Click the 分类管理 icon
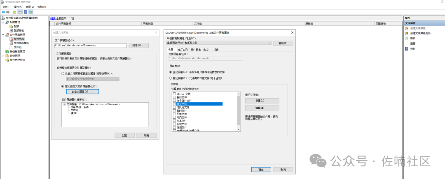445x179 pixels. [x=7, y=56]
